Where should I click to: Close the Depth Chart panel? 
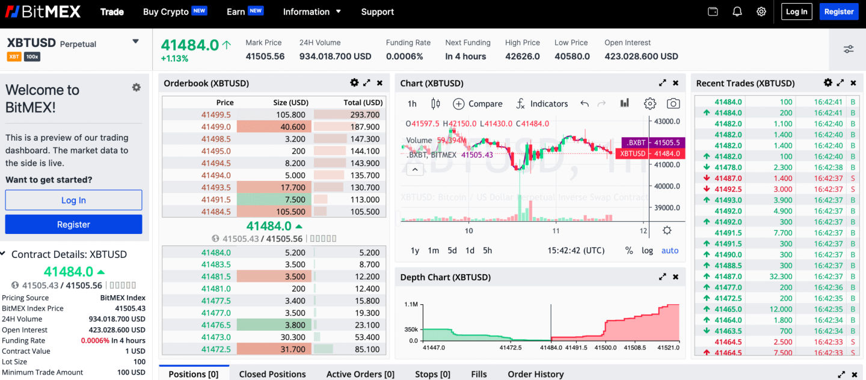click(675, 277)
